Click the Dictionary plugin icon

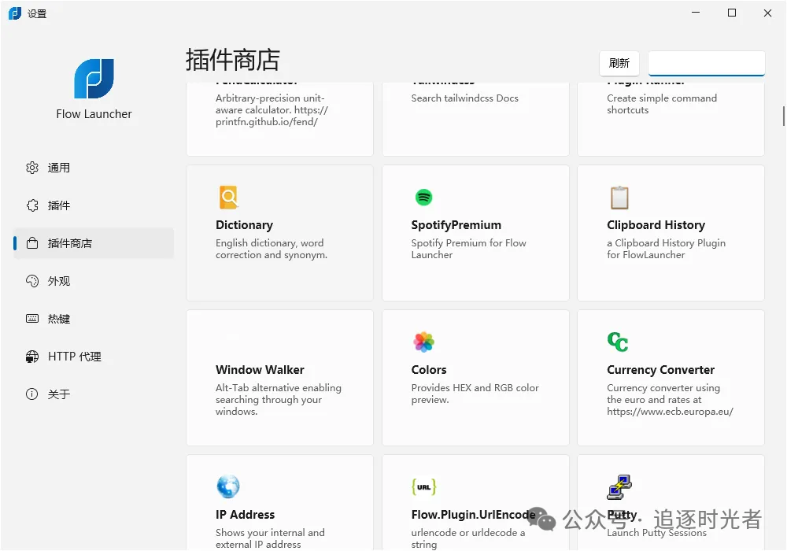(x=228, y=197)
